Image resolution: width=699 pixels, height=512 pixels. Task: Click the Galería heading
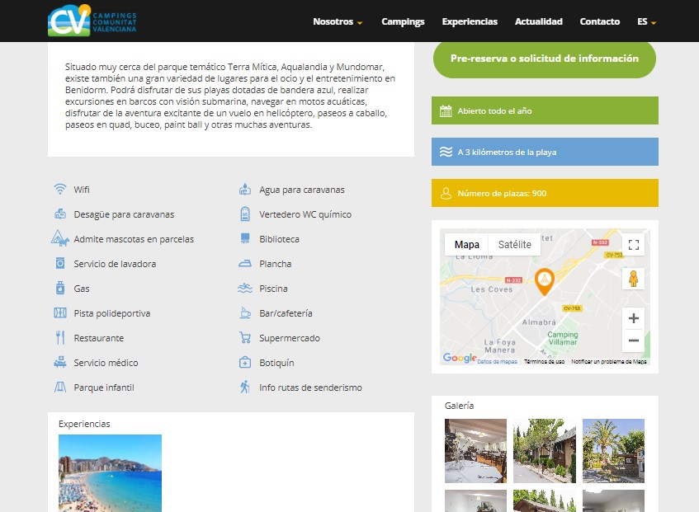459,406
